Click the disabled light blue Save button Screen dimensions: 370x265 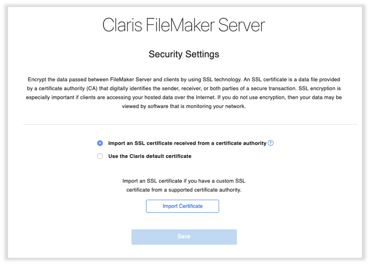(x=184, y=237)
